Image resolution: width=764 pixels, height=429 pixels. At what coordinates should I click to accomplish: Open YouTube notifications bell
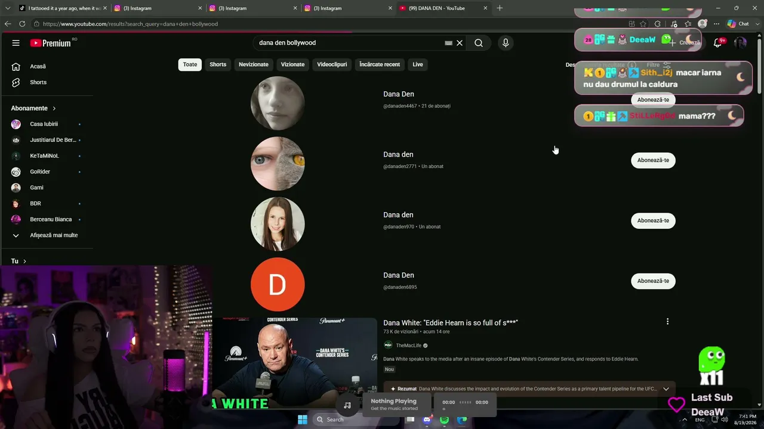(x=718, y=43)
